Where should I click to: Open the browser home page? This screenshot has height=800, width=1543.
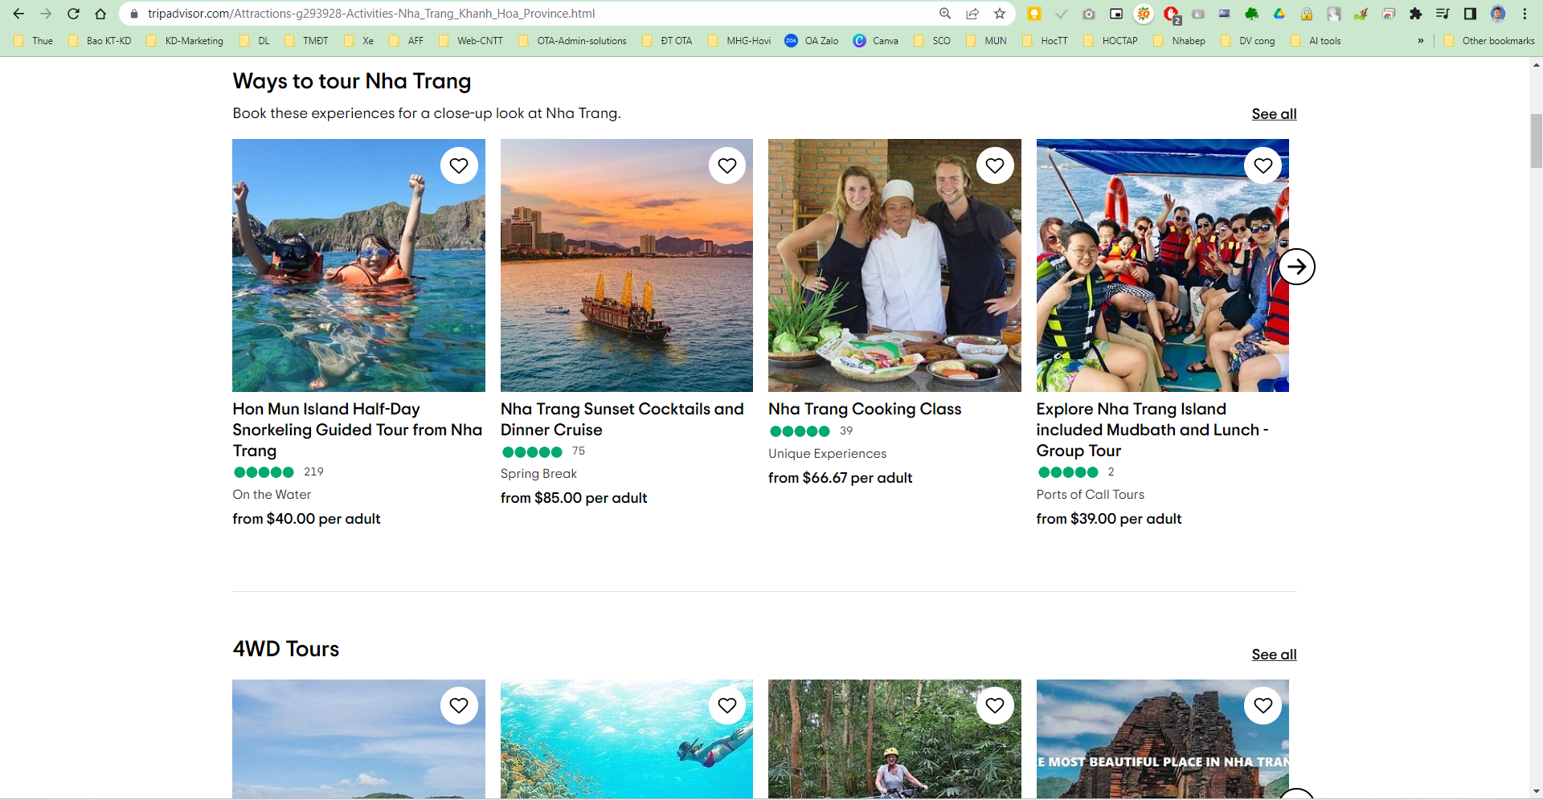coord(100,14)
